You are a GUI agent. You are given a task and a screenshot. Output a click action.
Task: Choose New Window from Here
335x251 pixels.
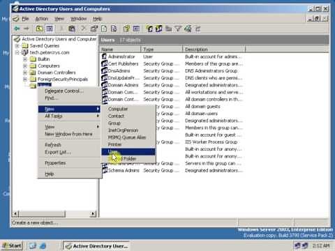pyautogui.click(x=69, y=134)
